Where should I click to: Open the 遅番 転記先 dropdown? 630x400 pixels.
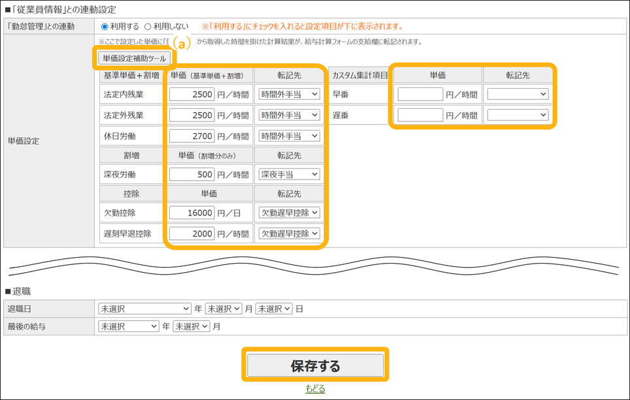click(518, 115)
